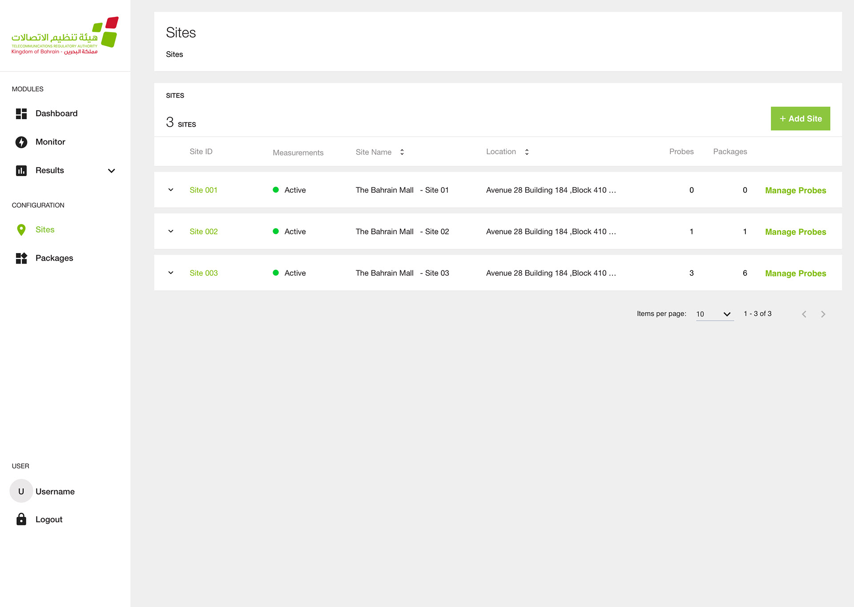
Task: Click Manage Probes for Site 002
Action: click(x=795, y=232)
